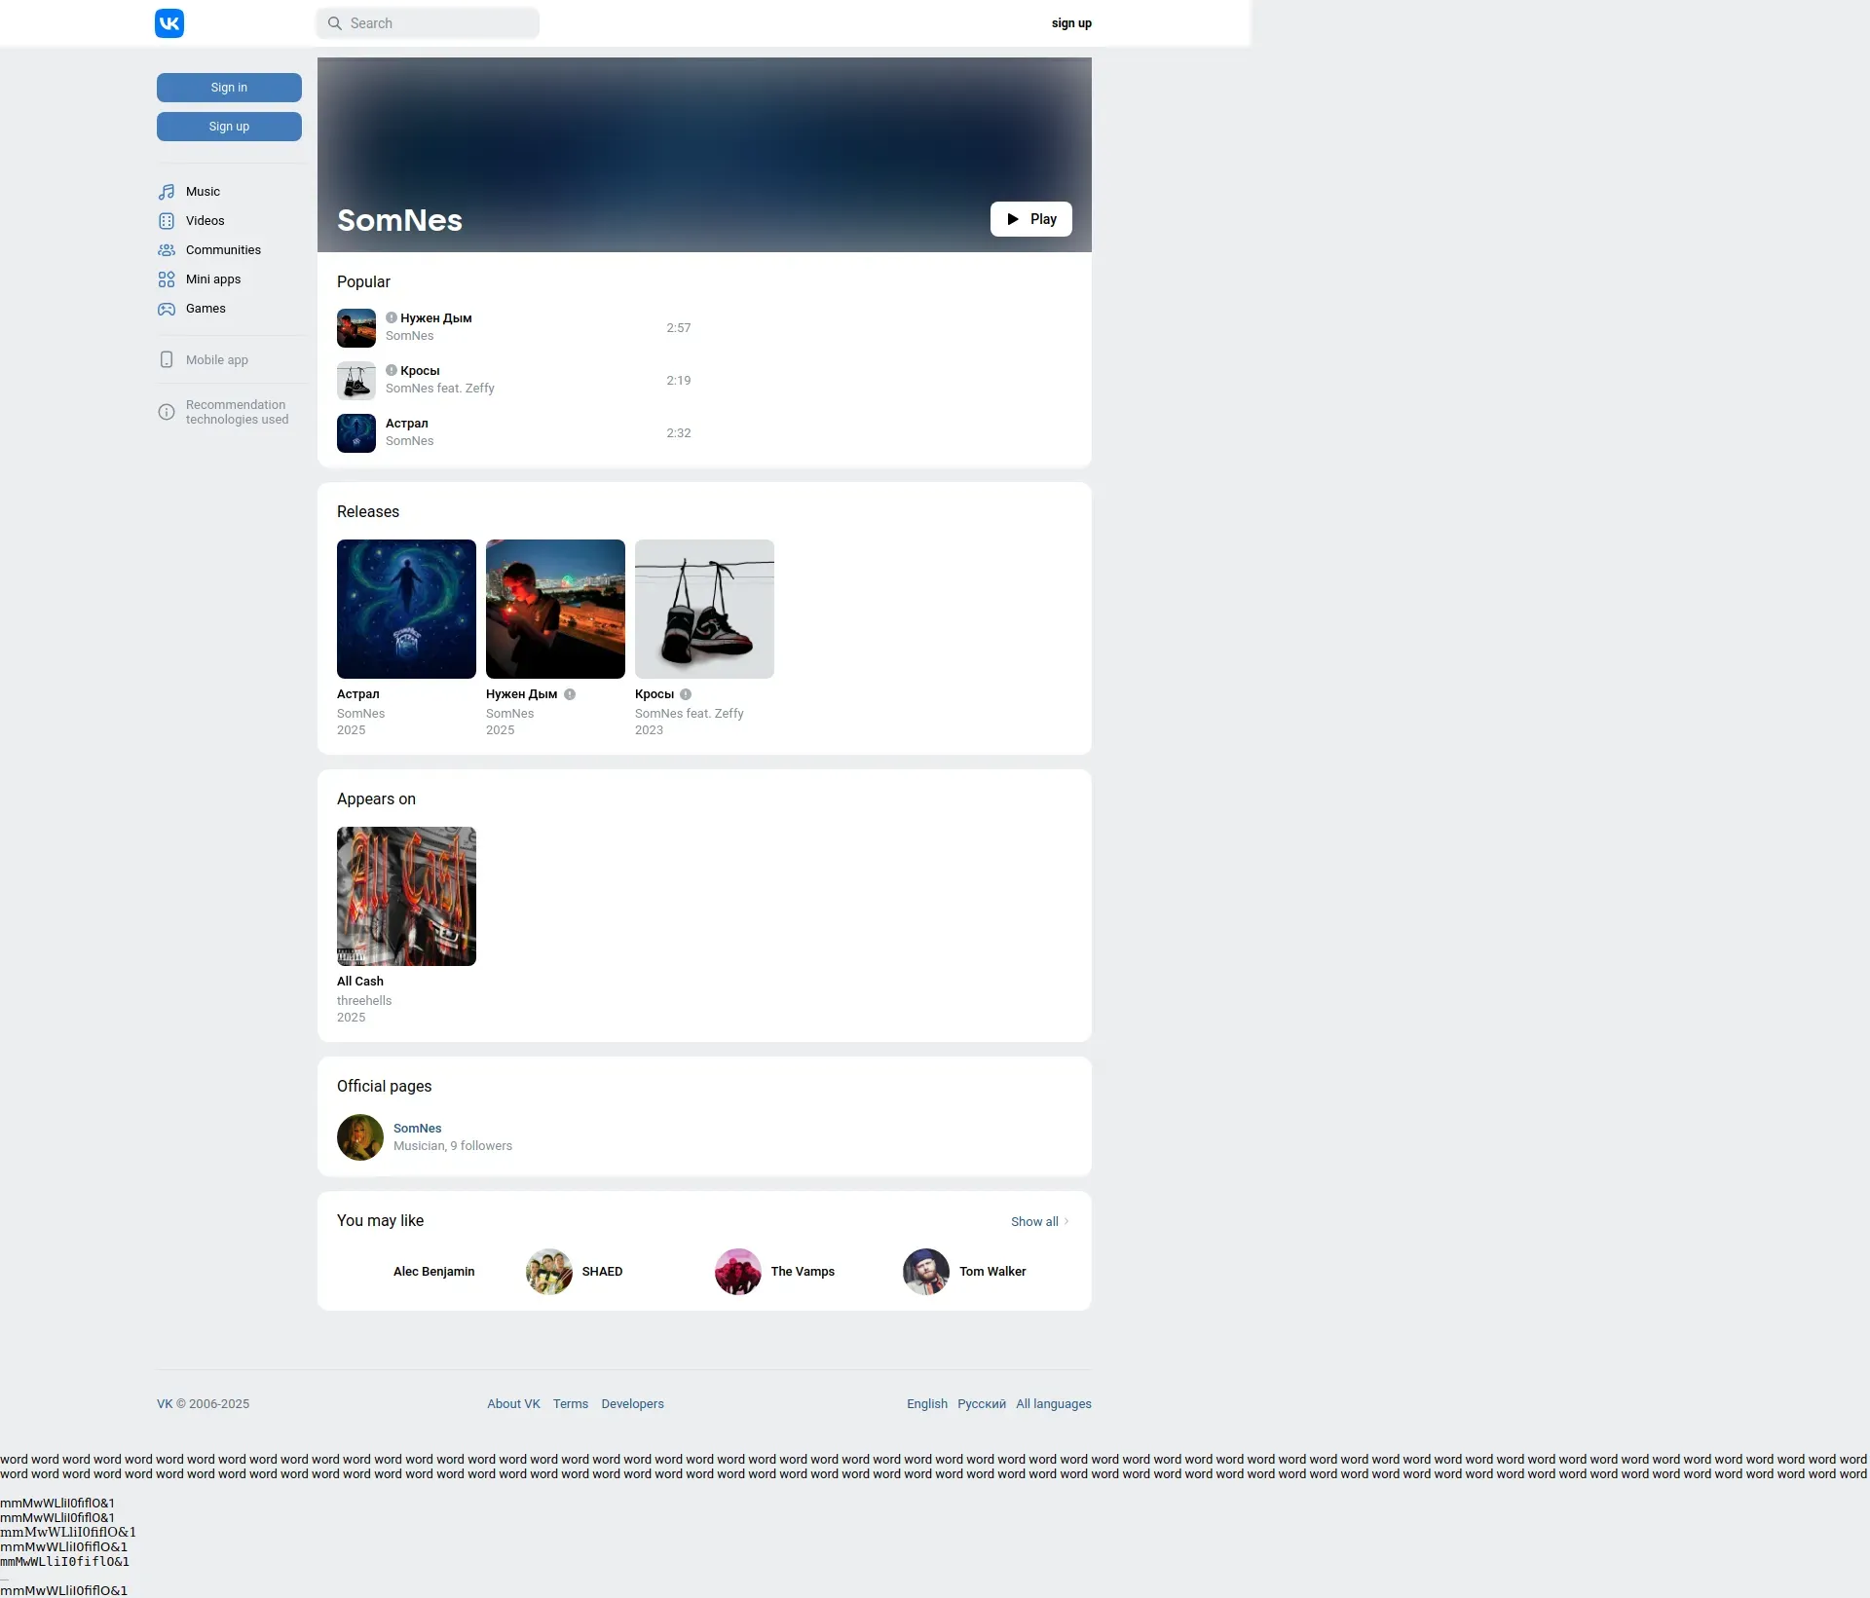This screenshot has width=1870, height=1598.
Task: Click the Games controller icon
Action: point(167,309)
